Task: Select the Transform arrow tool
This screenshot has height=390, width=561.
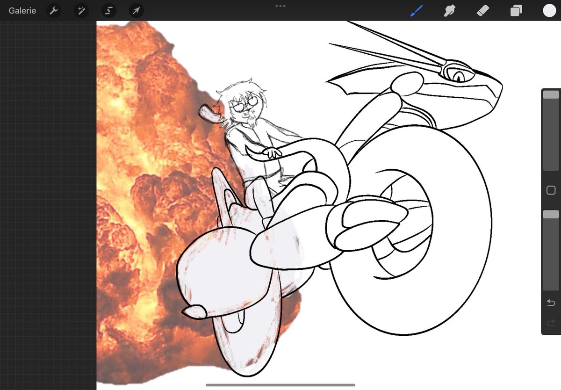Action: click(x=137, y=10)
